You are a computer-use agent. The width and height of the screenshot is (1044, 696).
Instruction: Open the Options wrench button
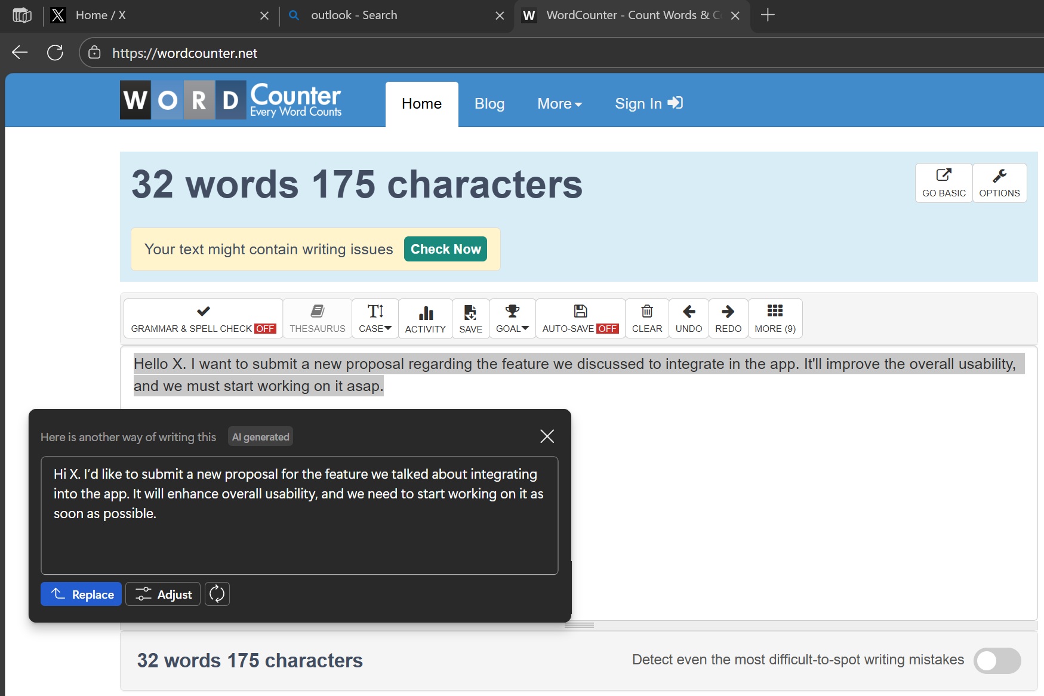coord(999,183)
